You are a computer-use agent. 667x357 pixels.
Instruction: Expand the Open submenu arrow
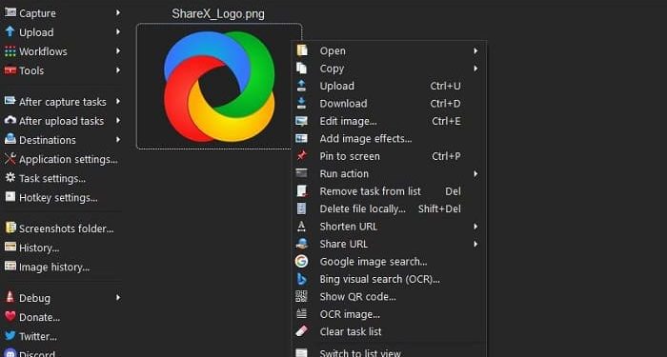(475, 51)
